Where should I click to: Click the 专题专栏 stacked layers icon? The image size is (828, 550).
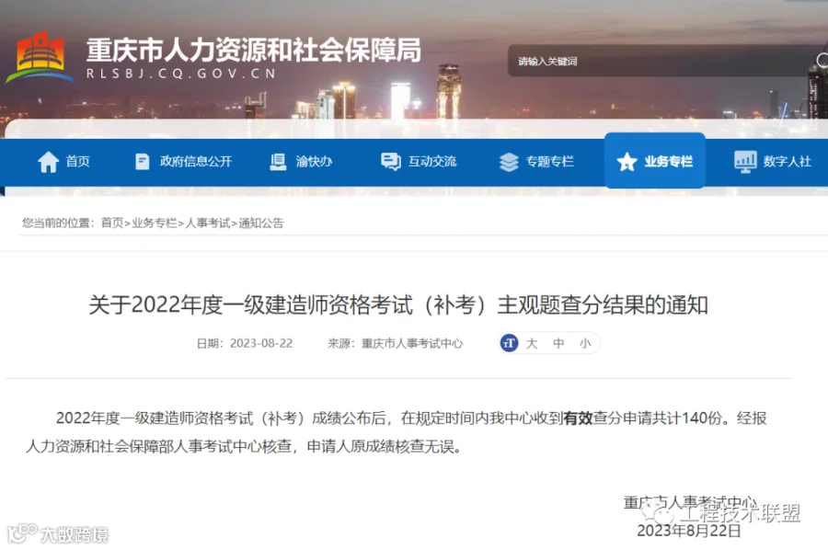click(509, 162)
